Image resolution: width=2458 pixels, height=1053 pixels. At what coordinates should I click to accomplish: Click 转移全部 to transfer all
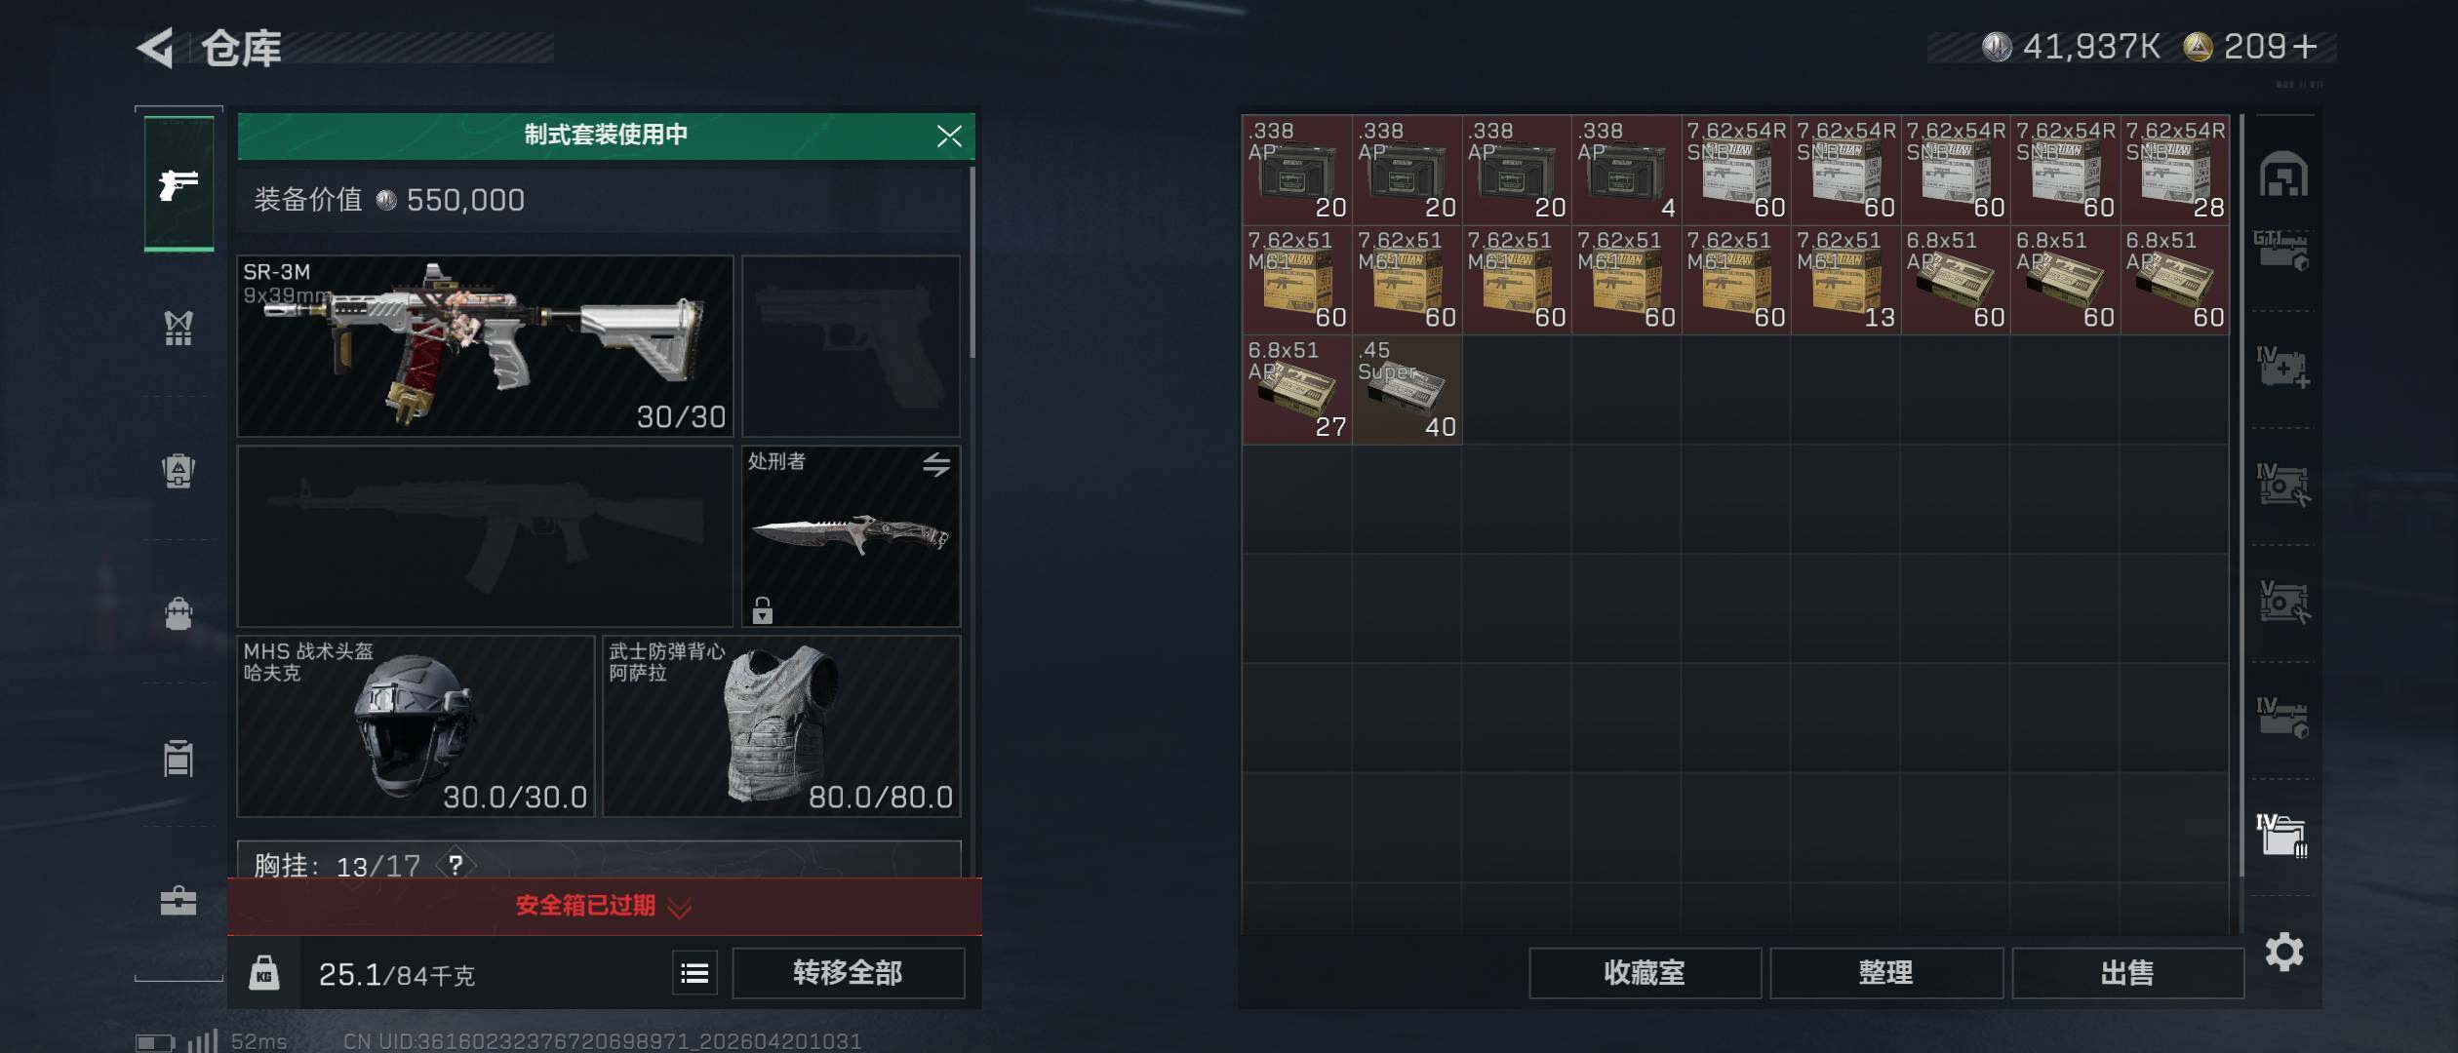pos(848,973)
